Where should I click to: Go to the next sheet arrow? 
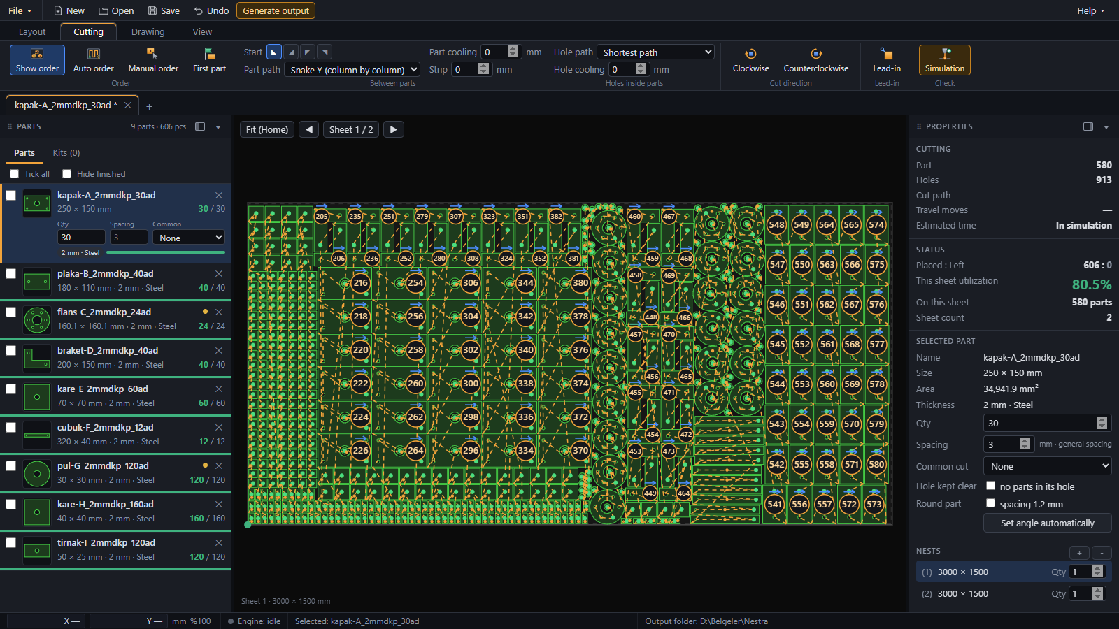[394, 129]
